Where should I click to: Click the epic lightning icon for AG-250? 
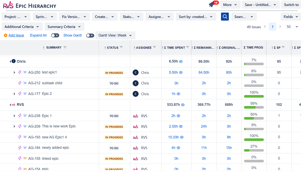(x=20, y=72)
